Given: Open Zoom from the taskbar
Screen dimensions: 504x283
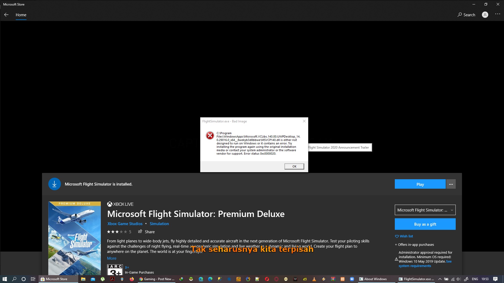Looking at the screenshot, I should 352,279.
